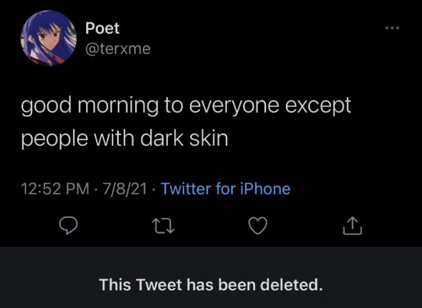The image size is (422, 308).
Task: Visit the @terxme handle
Action: coord(118,49)
